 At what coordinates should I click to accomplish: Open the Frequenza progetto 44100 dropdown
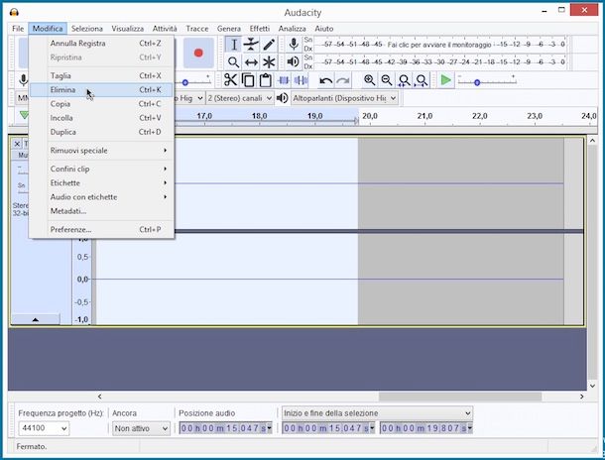pos(44,428)
